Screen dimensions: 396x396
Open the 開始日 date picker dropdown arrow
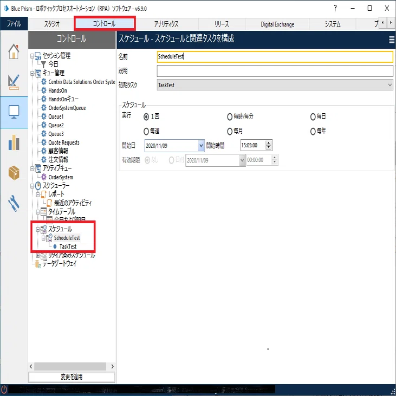click(x=201, y=146)
